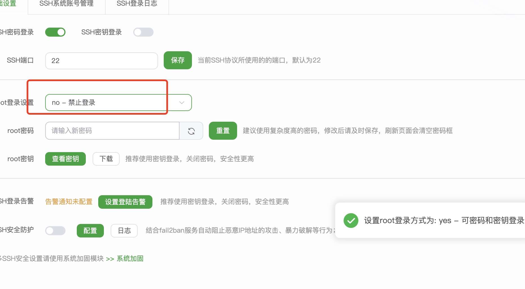525x289 pixels.
Task: Click the dropdown chevron arrow
Action: click(182, 103)
